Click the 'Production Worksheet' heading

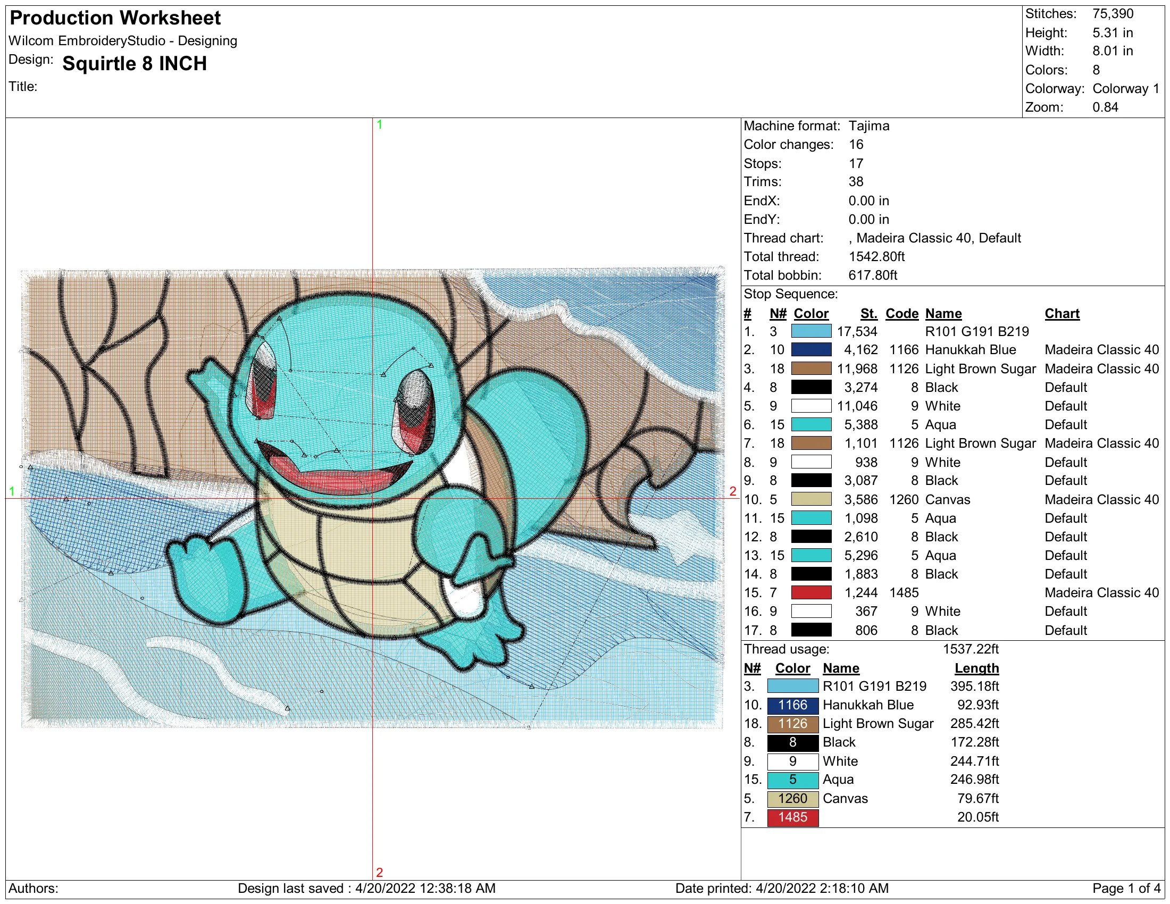click(x=115, y=18)
